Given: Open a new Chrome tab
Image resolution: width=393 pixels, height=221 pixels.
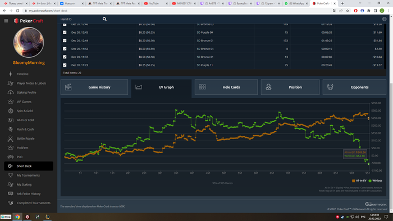Looking at the screenshot, I should click(x=342, y=3).
